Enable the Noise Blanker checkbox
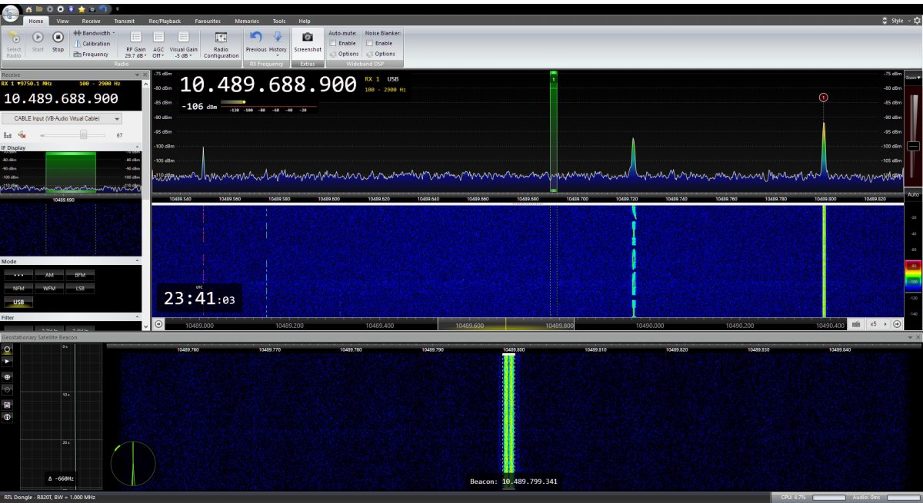Image resolution: width=923 pixels, height=503 pixels. coord(369,43)
